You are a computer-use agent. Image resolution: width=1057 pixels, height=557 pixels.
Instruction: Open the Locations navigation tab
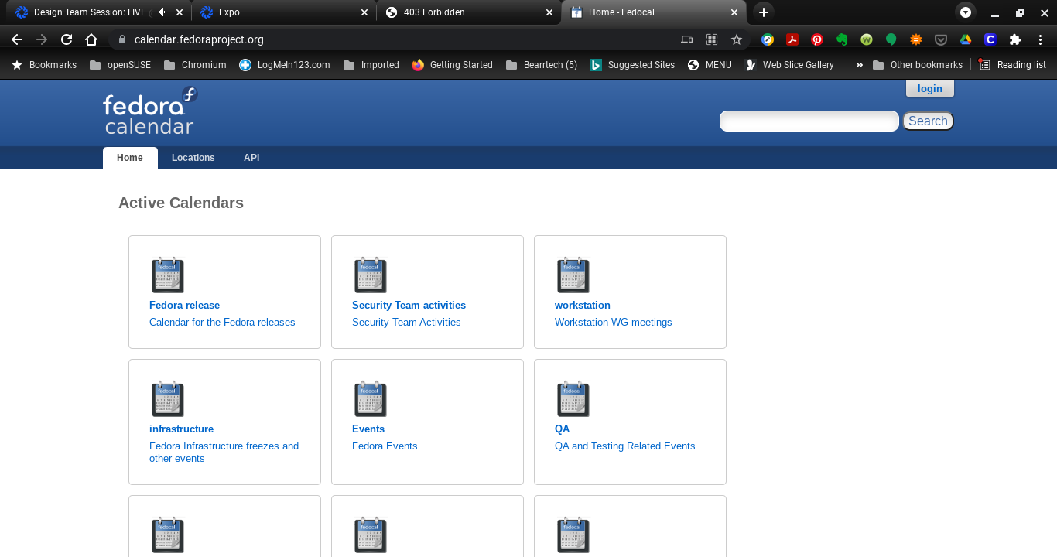[193, 158]
